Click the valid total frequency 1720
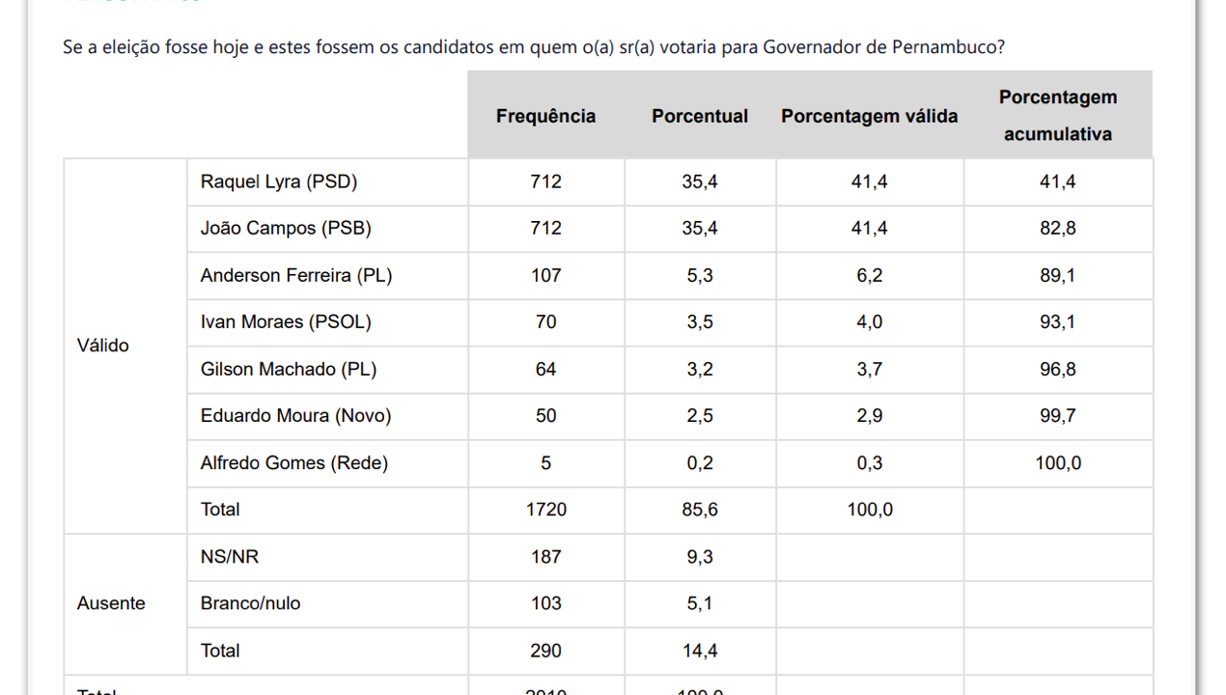This screenshot has width=1226, height=695. pos(545,510)
